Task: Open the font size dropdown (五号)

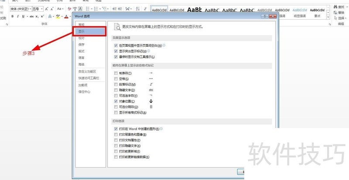Action: (42, 9)
